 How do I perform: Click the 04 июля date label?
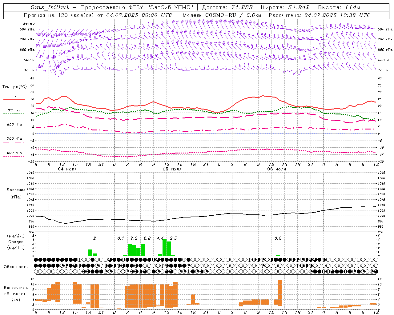click(x=67, y=169)
